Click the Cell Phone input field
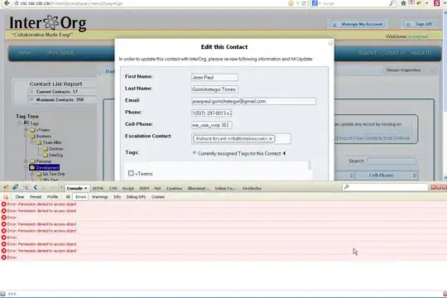This screenshot has height=298, width=447. (212, 125)
